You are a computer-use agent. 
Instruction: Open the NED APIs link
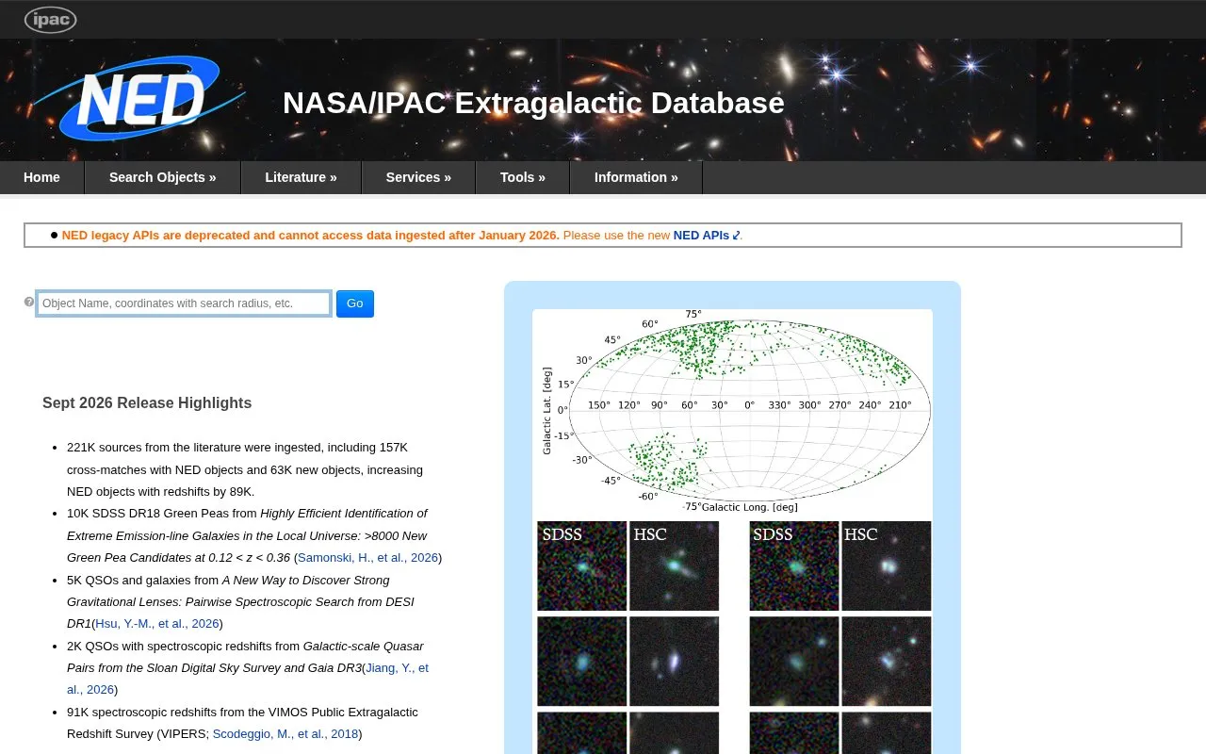707,236
